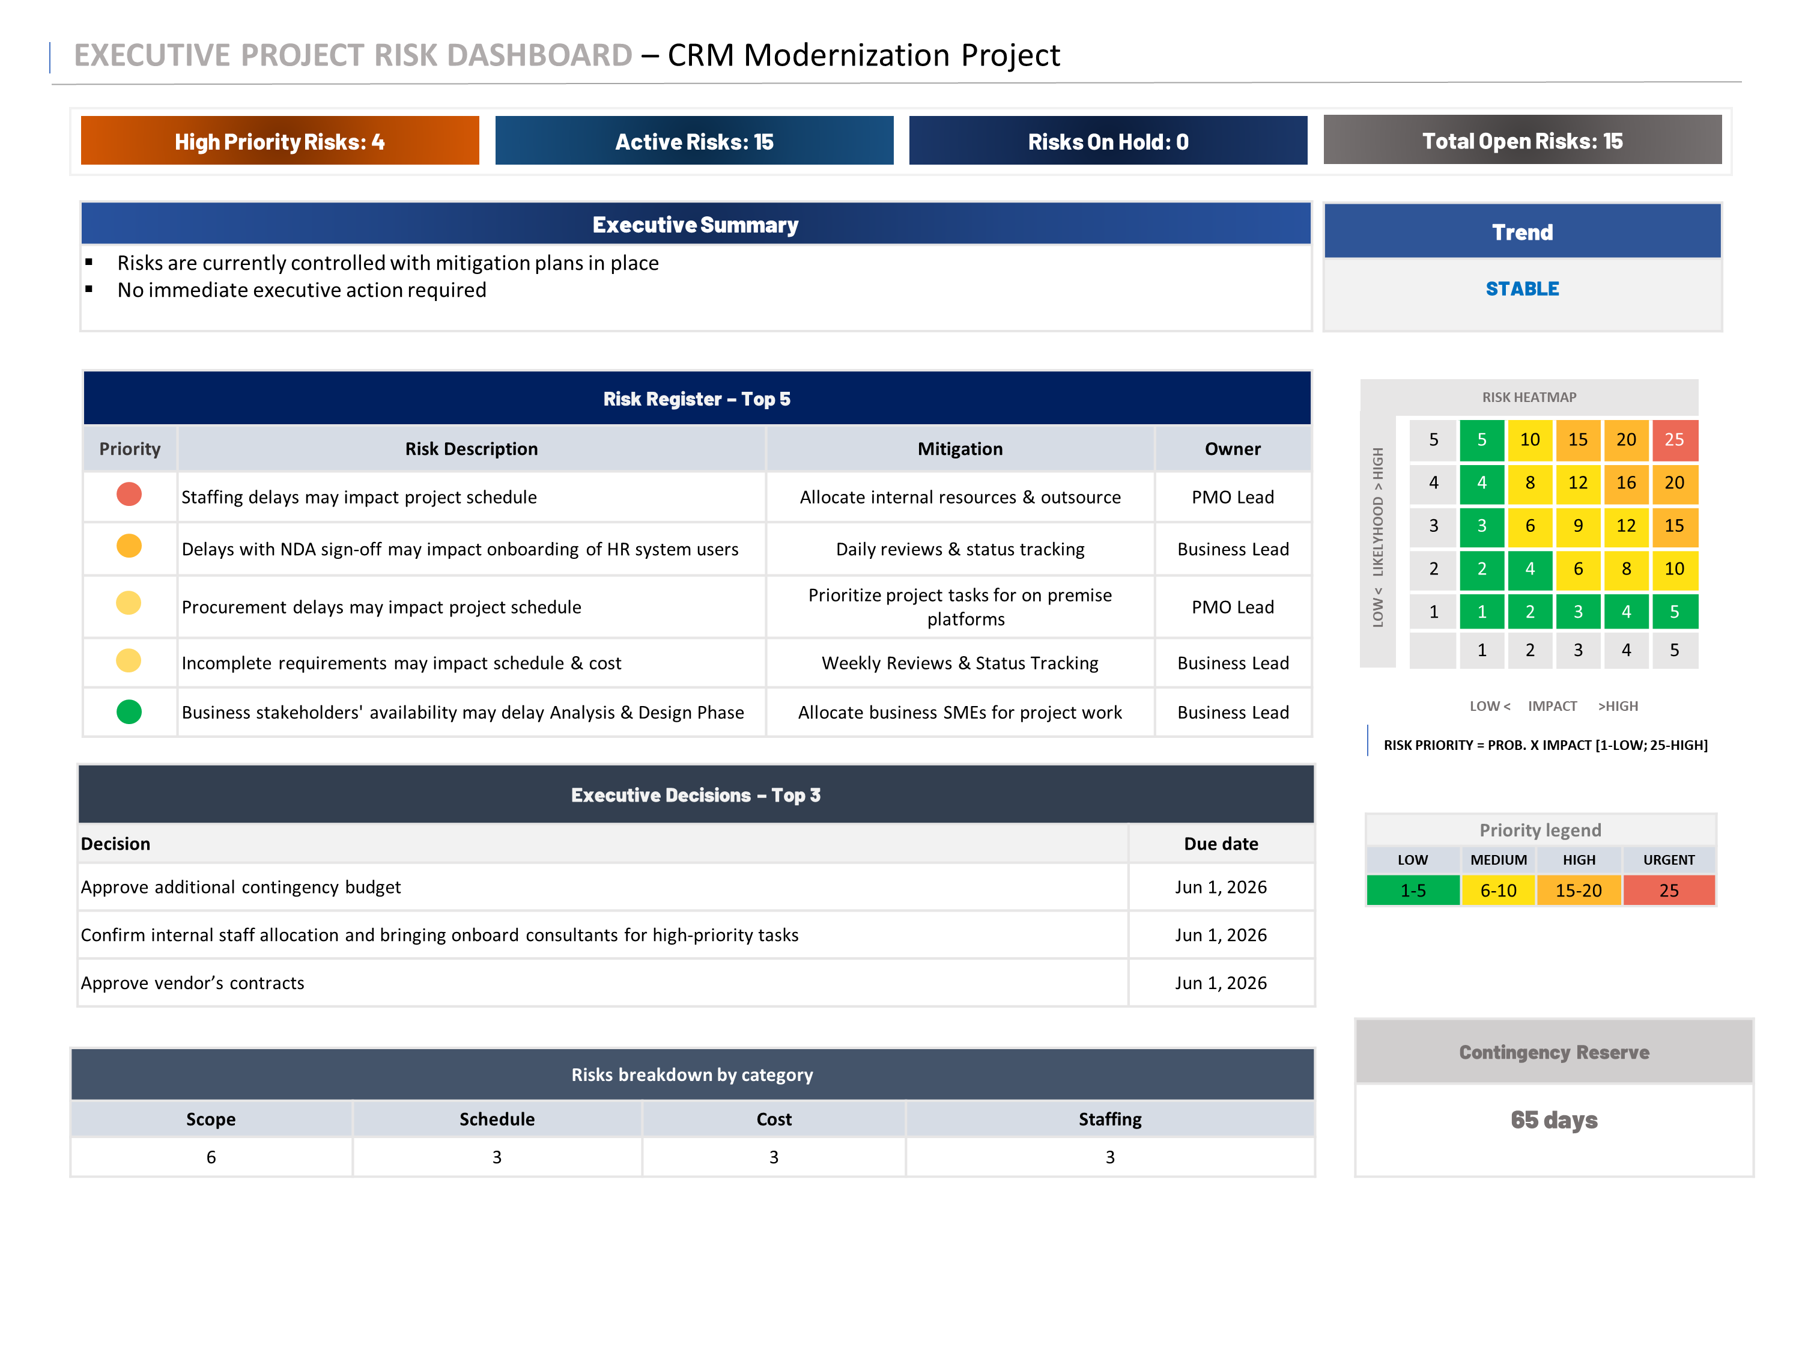Click the 'Approve vendor's contracts' decision
Viewport: 1802px width, 1352px height.
point(192,983)
